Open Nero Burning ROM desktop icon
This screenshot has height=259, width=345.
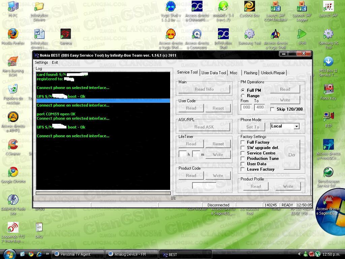13,66
